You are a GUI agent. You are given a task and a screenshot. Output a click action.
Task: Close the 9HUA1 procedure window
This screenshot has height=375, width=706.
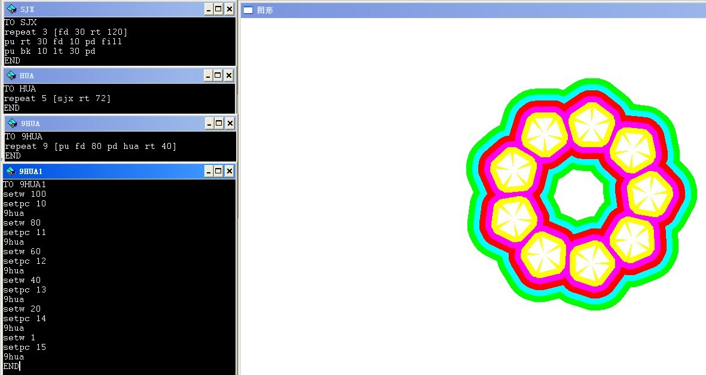click(x=229, y=172)
